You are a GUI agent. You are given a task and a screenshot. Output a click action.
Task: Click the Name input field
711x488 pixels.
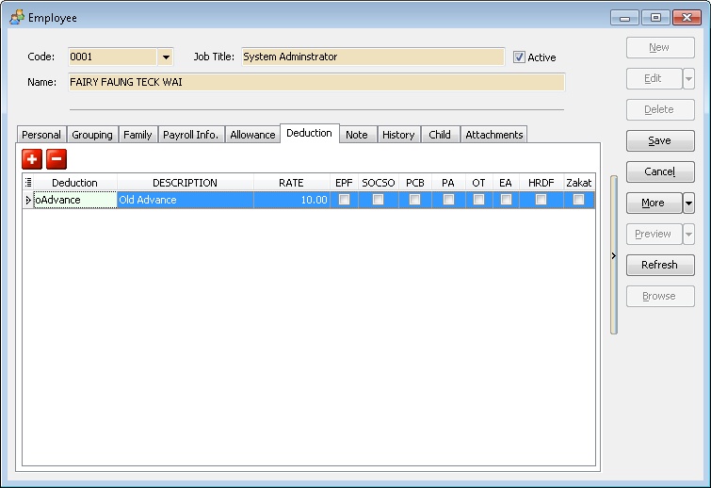click(316, 83)
